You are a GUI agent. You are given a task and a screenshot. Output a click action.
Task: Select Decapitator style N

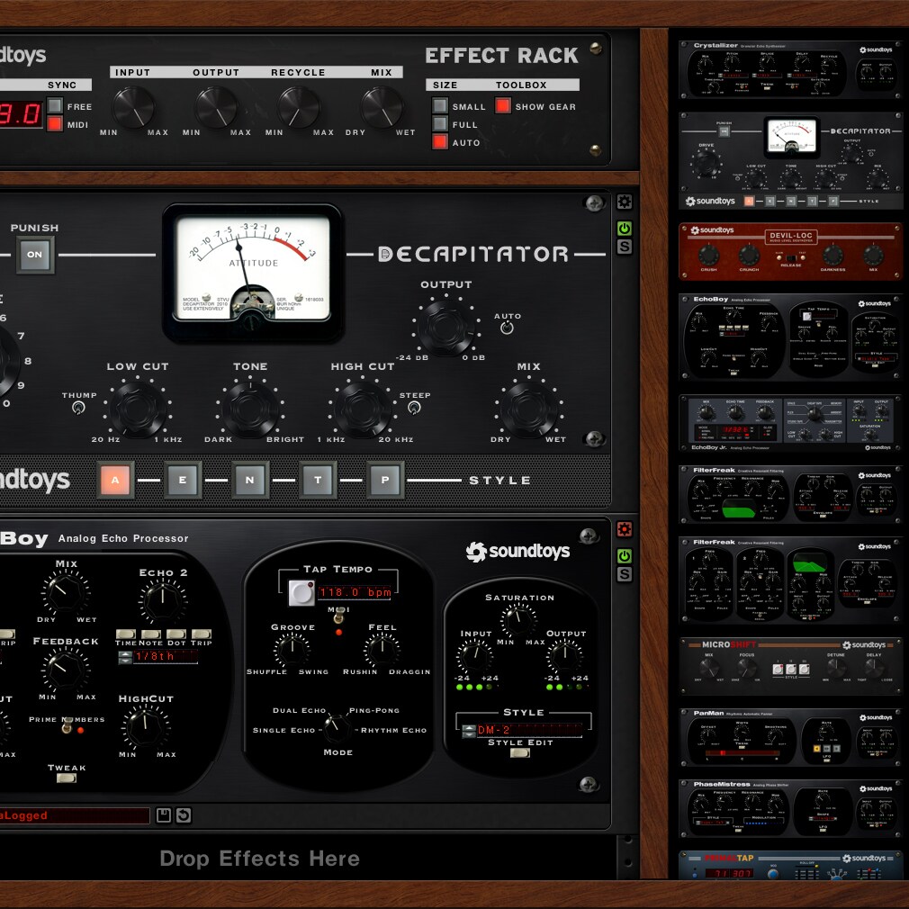(250, 480)
